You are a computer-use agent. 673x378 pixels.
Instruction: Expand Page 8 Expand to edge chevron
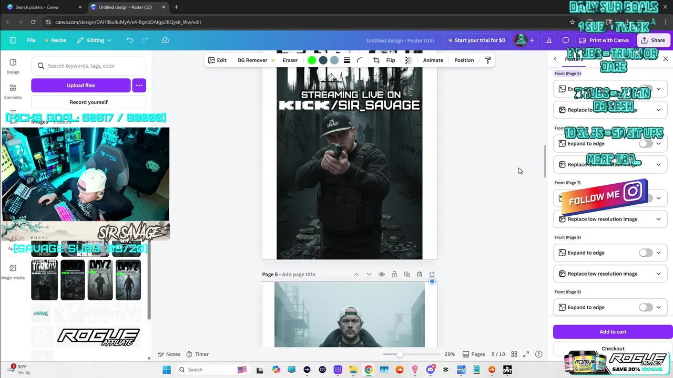pyautogui.click(x=658, y=253)
